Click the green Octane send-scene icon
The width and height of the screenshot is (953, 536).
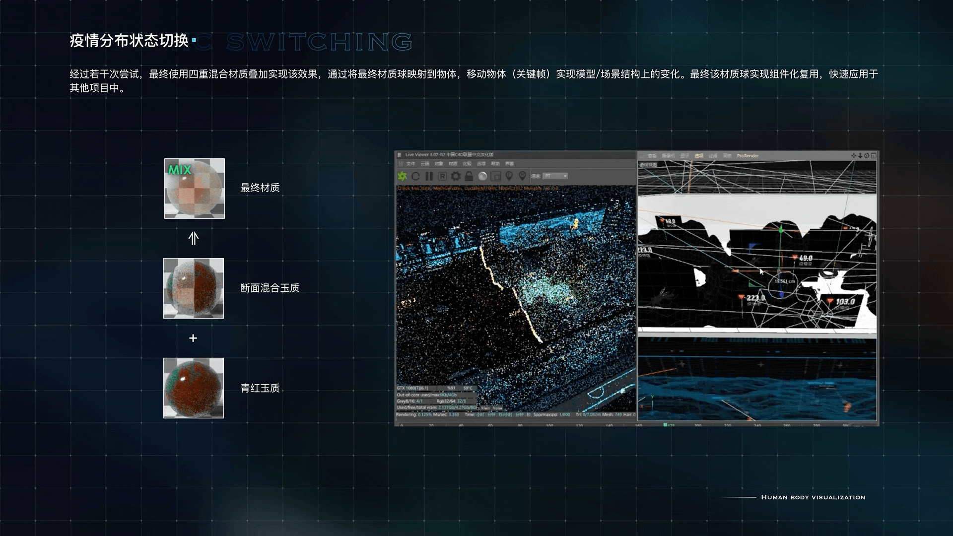click(x=402, y=176)
